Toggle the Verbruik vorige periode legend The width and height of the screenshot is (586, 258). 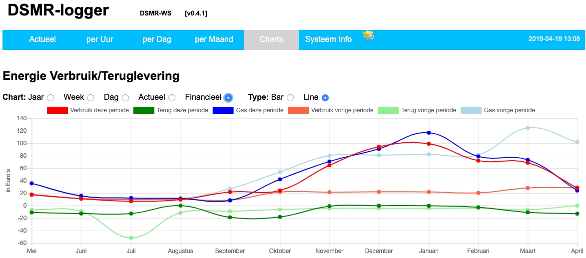(298, 110)
